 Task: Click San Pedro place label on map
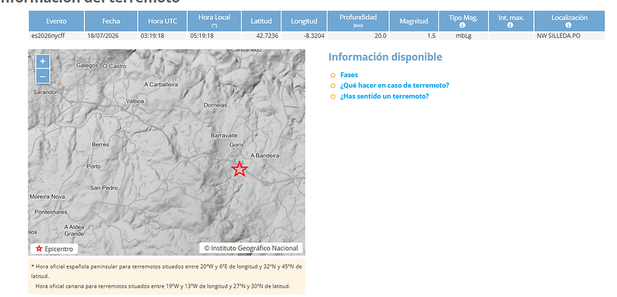[x=104, y=188]
